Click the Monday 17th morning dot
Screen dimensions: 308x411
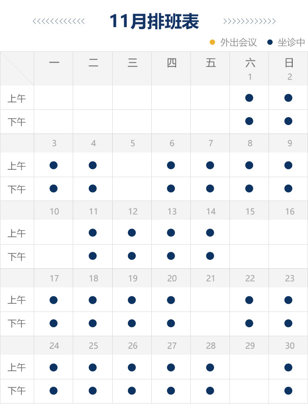tap(53, 300)
